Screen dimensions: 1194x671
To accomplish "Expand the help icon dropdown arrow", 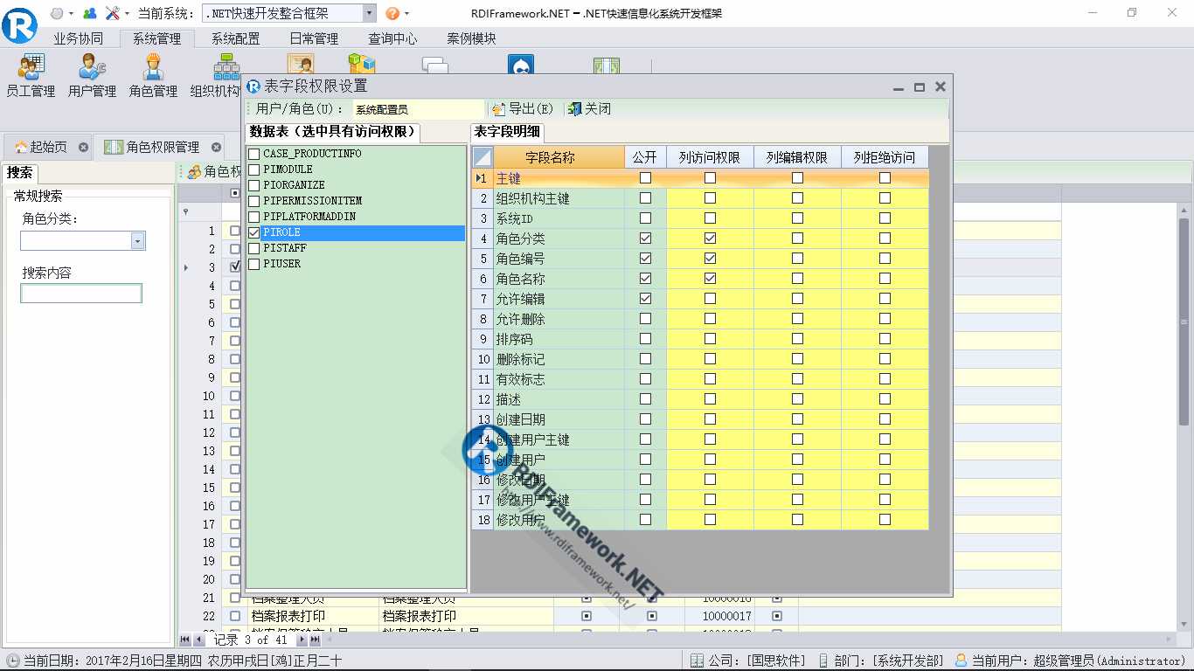I will (406, 14).
